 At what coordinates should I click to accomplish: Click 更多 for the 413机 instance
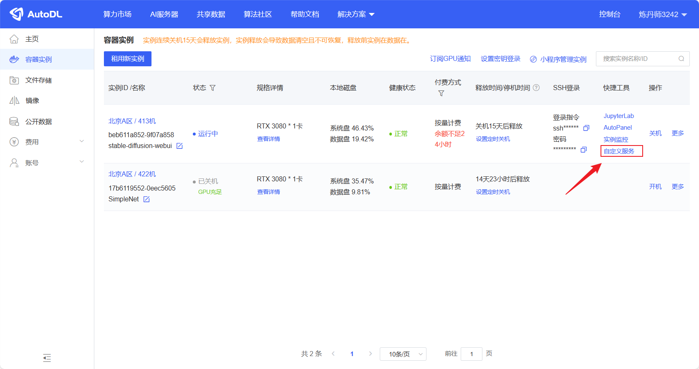[x=678, y=133]
